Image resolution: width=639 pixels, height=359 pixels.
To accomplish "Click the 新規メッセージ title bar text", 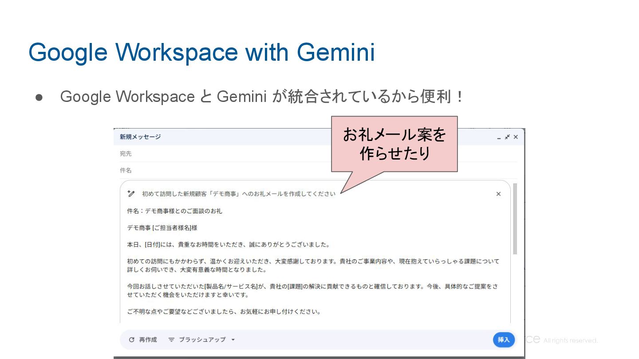I will (140, 137).
